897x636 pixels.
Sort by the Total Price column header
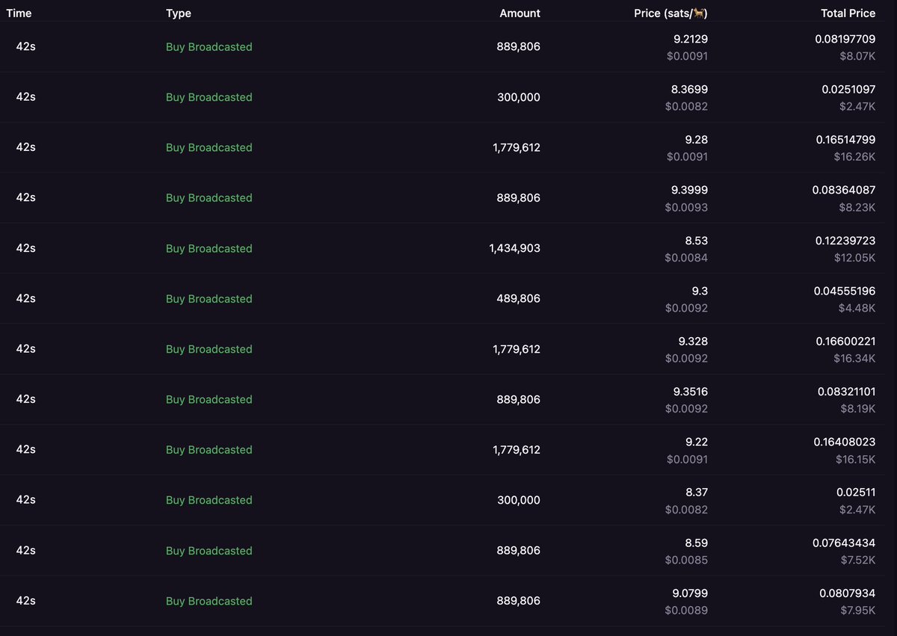tap(848, 13)
